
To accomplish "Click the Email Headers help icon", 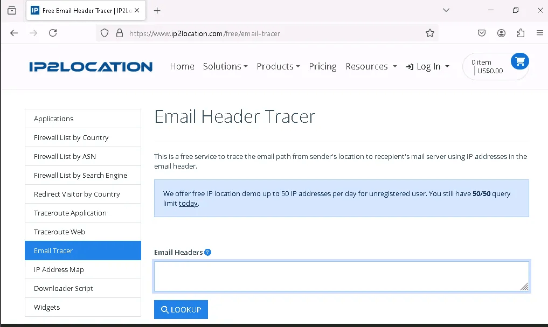I will [208, 252].
